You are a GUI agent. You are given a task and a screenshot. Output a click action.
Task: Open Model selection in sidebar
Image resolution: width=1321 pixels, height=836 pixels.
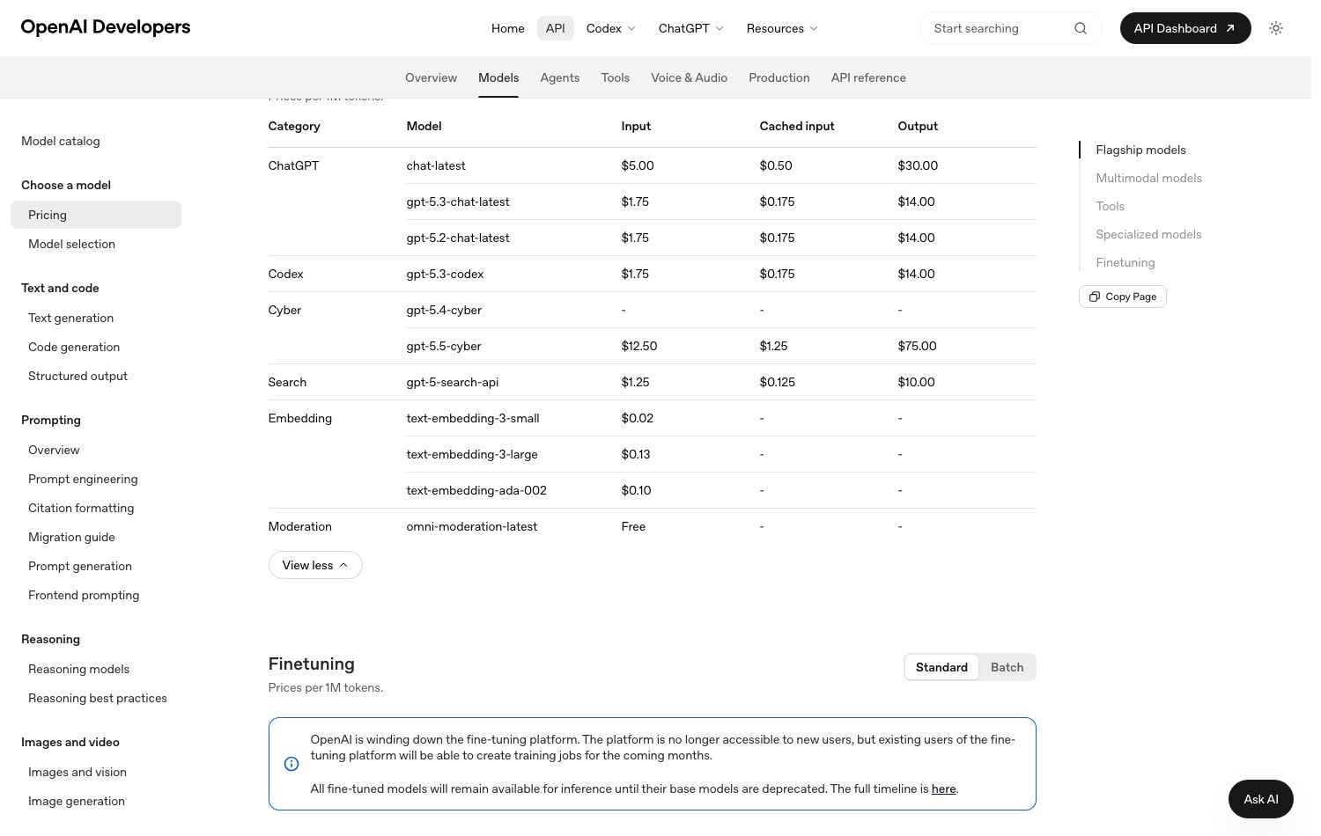point(71,244)
